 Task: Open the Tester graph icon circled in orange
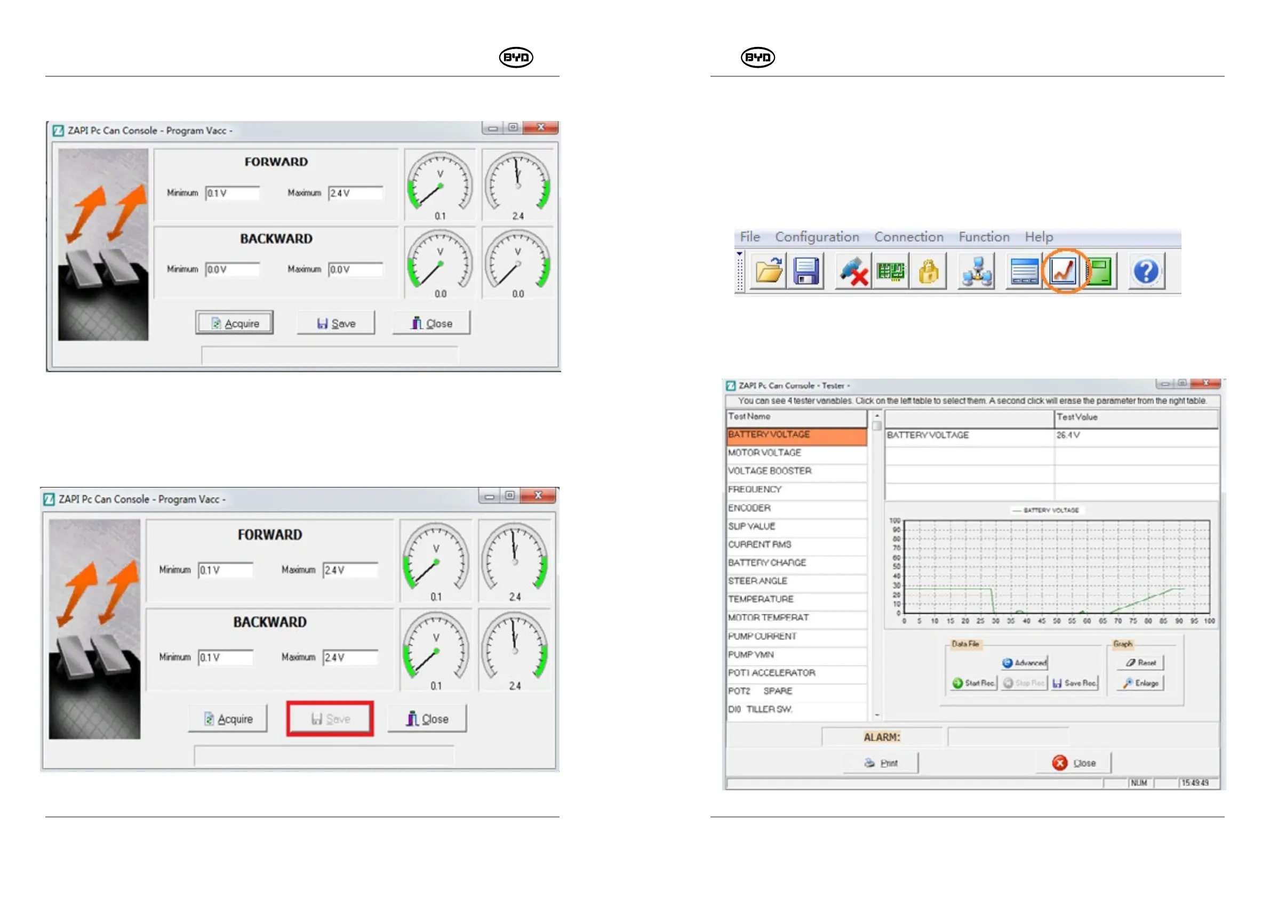(1063, 271)
